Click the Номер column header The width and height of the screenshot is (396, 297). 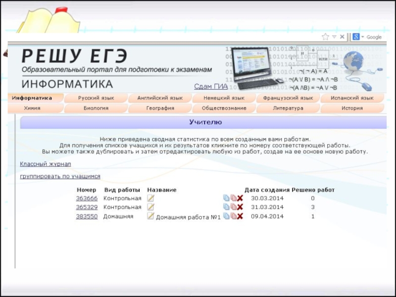coord(87,190)
